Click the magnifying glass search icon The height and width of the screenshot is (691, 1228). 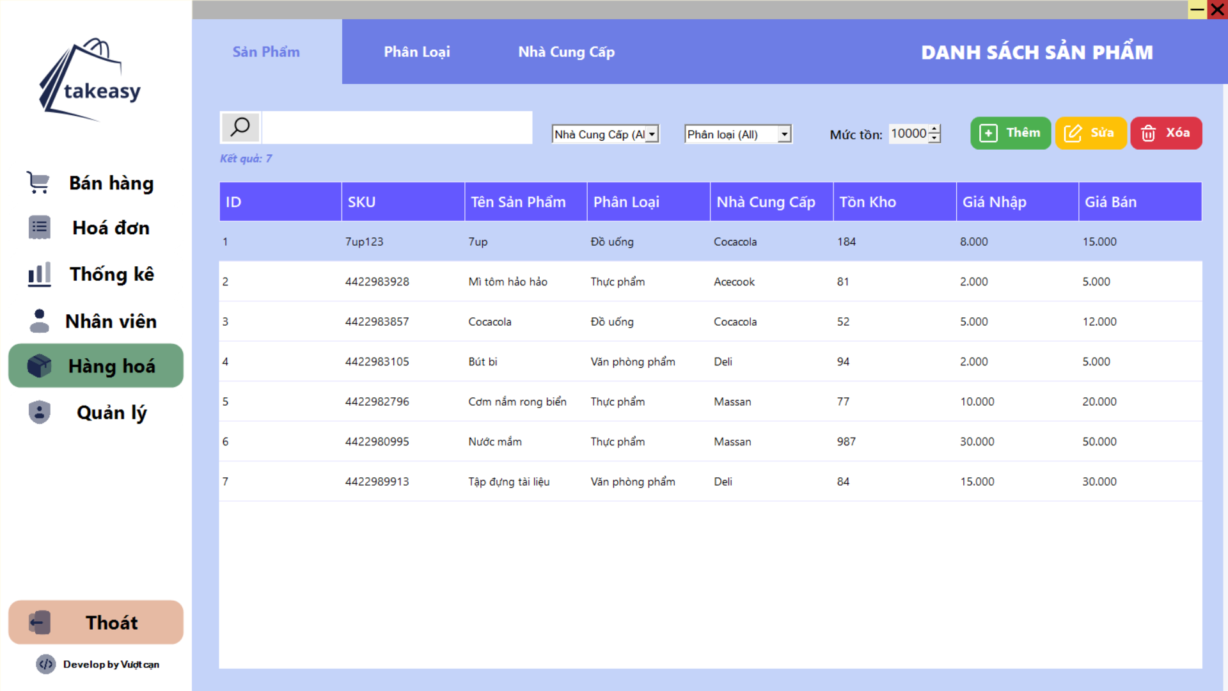coord(240,127)
